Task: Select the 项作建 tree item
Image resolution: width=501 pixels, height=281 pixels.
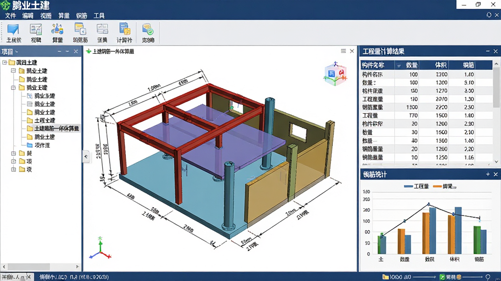Action: pyautogui.click(x=42, y=145)
